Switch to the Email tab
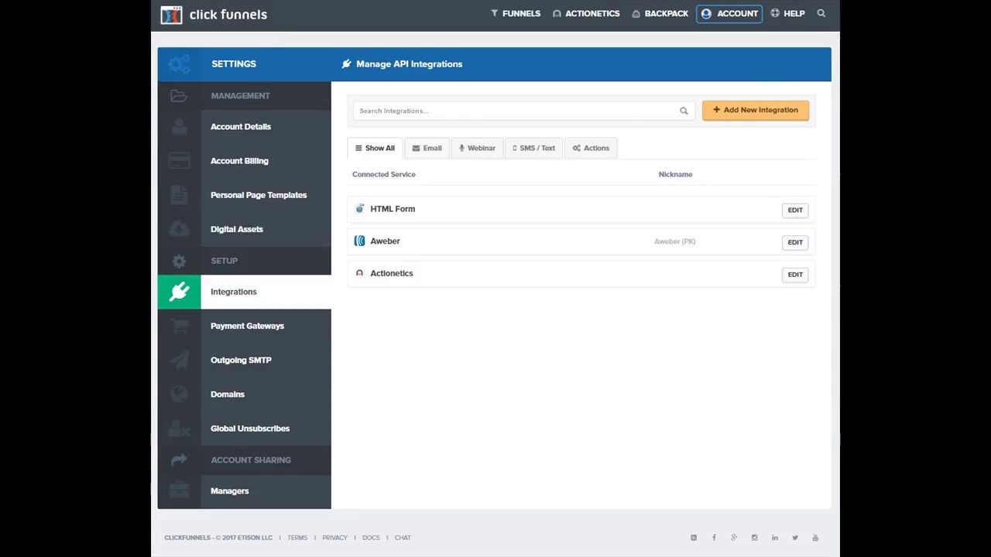The width and height of the screenshot is (991, 557). (x=427, y=148)
